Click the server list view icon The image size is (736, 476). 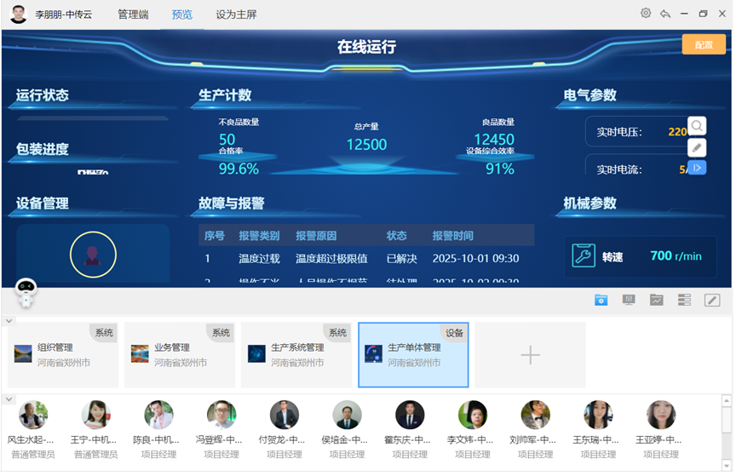tap(684, 301)
